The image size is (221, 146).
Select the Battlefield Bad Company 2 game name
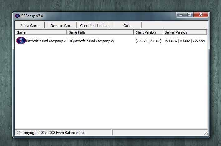point(46,41)
